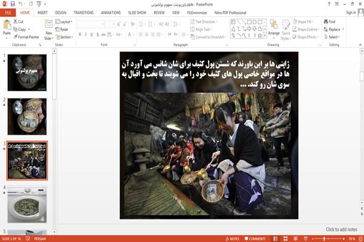Viewport: 364px width, 242px height.
Task: Toggle Normal view button in status bar
Action: click(275, 239)
